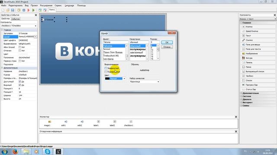Image resolution: width=277 pixels, height=155 pixels.
Task: Click the New project toolbar icon
Action: pyautogui.click(x=3, y=10)
